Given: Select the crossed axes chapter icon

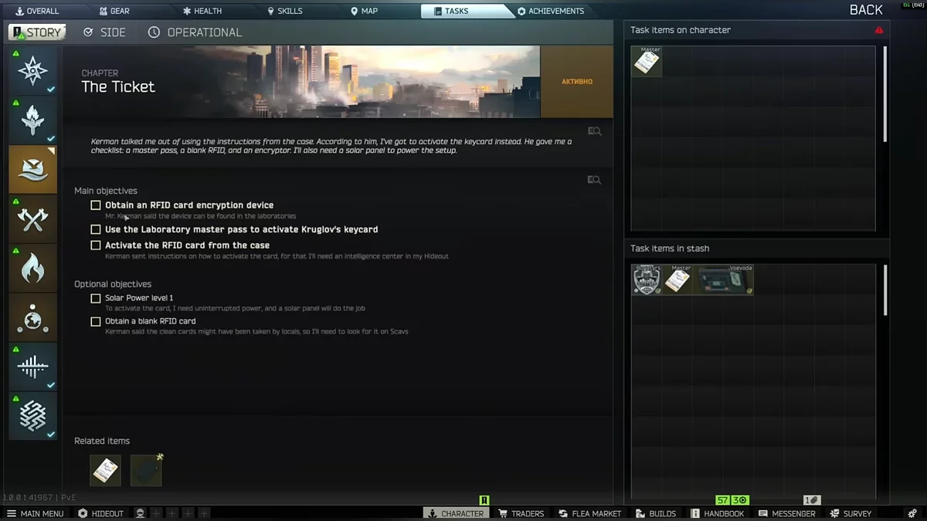Looking at the screenshot, I should pos(32,219).
